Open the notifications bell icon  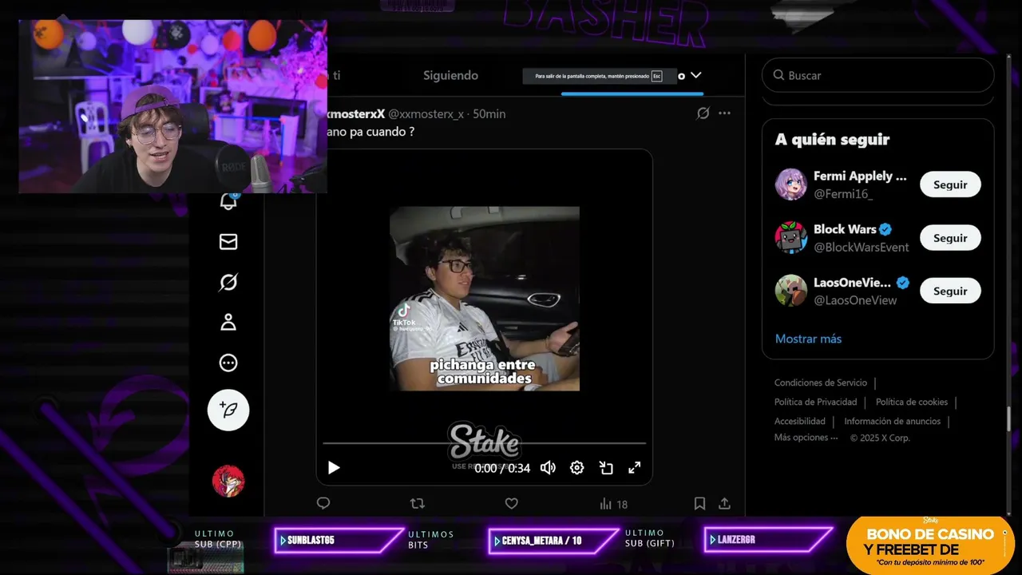tap(228, 201)
